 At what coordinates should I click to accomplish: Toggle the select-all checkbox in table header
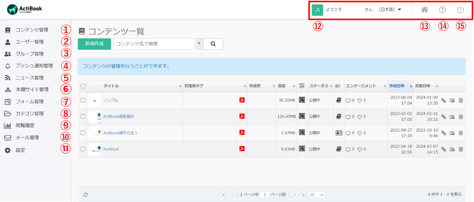[83, 86]
